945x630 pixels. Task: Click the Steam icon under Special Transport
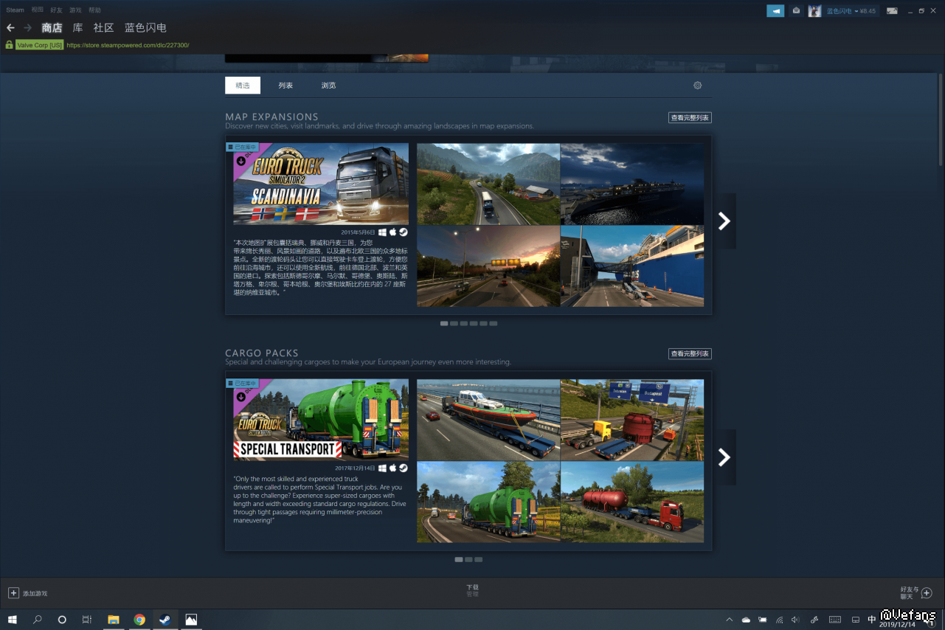[404, 468]
